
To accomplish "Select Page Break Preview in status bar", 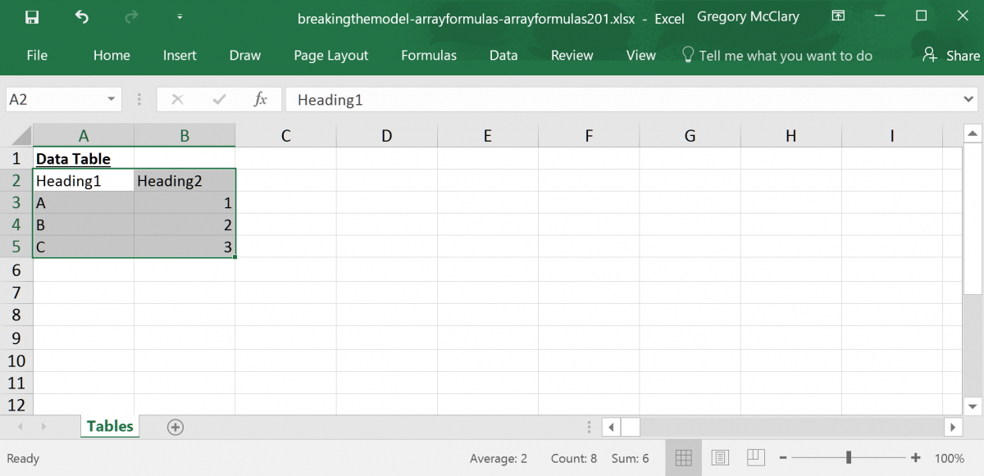I will pos(755,457).
